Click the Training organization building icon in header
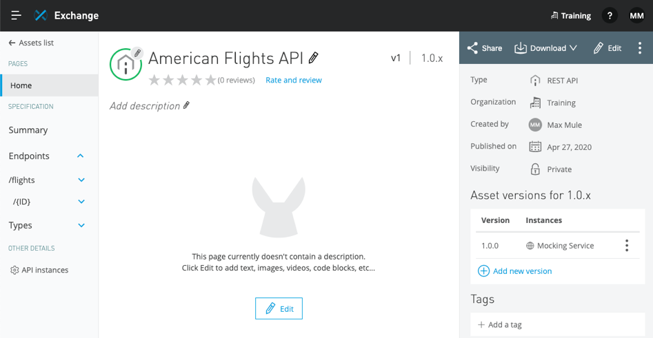 pos(554,16)
